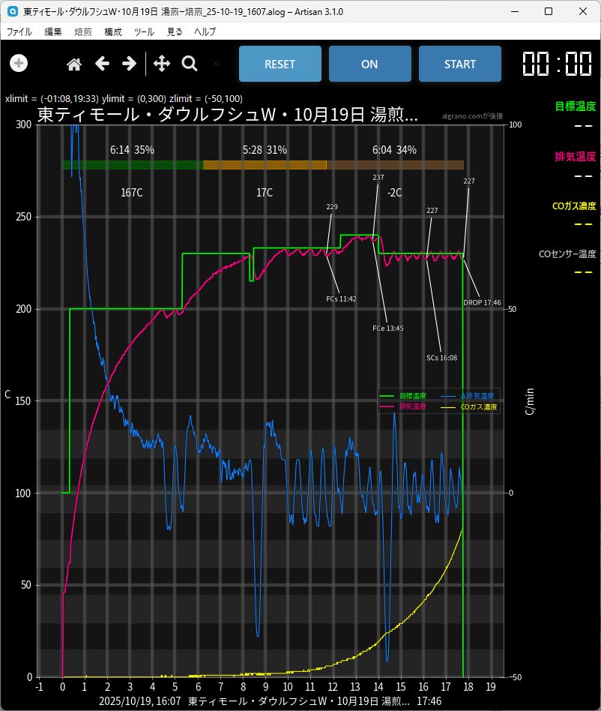This screenshot has height=711, width=601.
Task: Toggle COガス濃度 curve in the legend
Action: pos(469,406)
